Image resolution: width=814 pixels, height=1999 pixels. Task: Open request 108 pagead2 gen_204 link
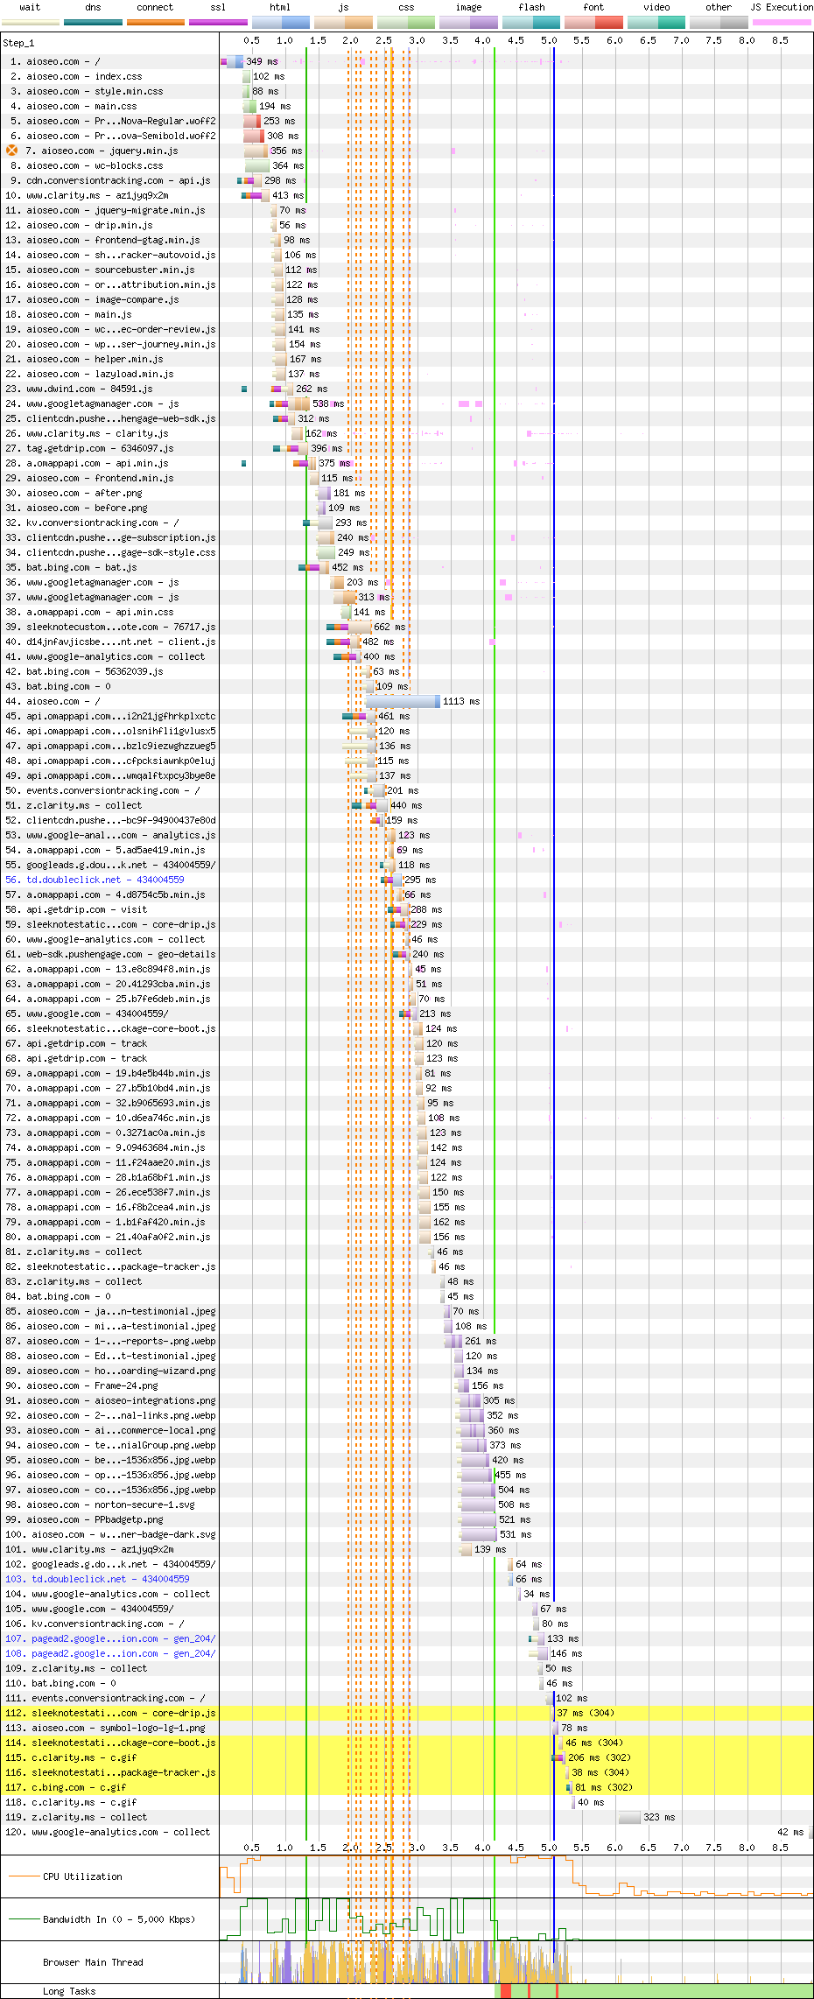[123, 1653]
